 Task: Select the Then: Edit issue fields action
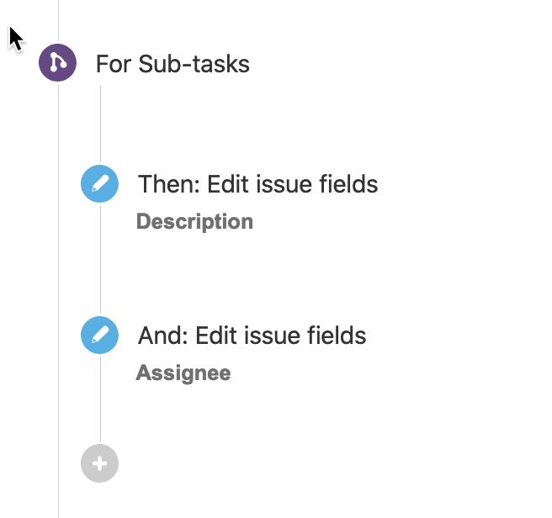pyautogui.click(x=257, y=184)
